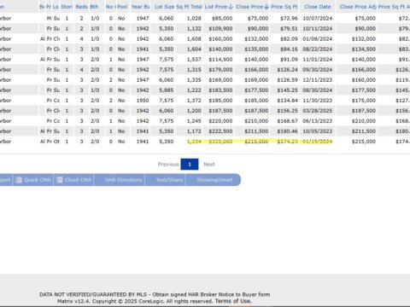Select the highlighted $215,000 close price row
The height and width of the screenshot is (307, 410).
(205, 142)
